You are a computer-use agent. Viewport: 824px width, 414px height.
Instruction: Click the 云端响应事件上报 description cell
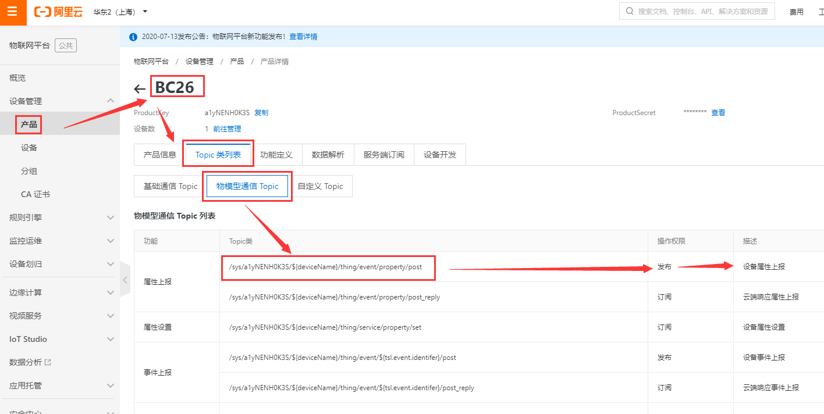[x=779, y=388]
